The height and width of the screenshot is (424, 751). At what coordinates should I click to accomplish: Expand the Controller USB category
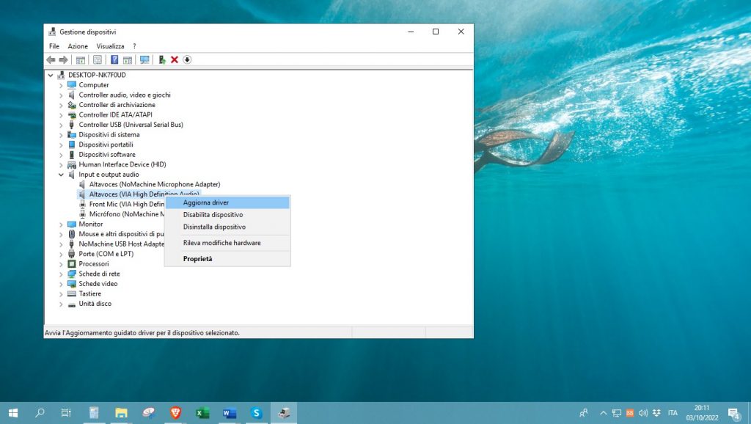pyautogui.click(x=61, y=125)
